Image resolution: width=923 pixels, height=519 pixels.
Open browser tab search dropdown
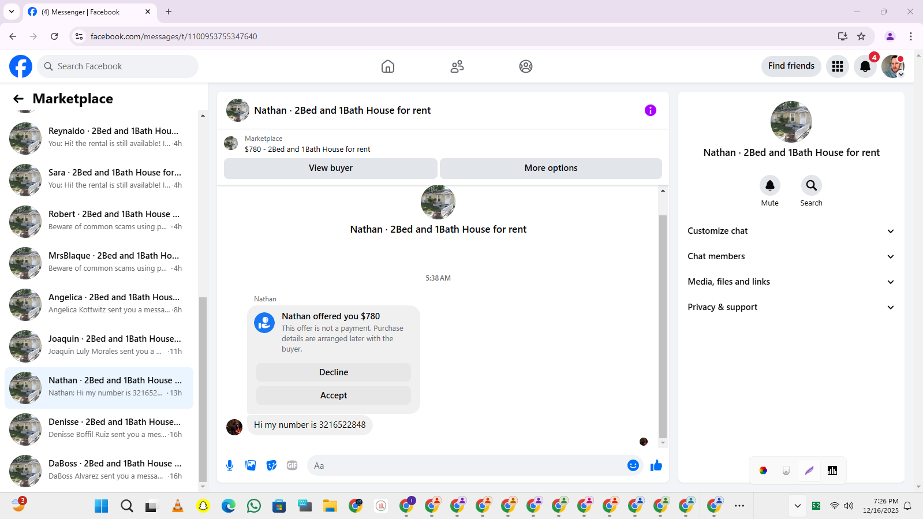[x=12, y=12]
